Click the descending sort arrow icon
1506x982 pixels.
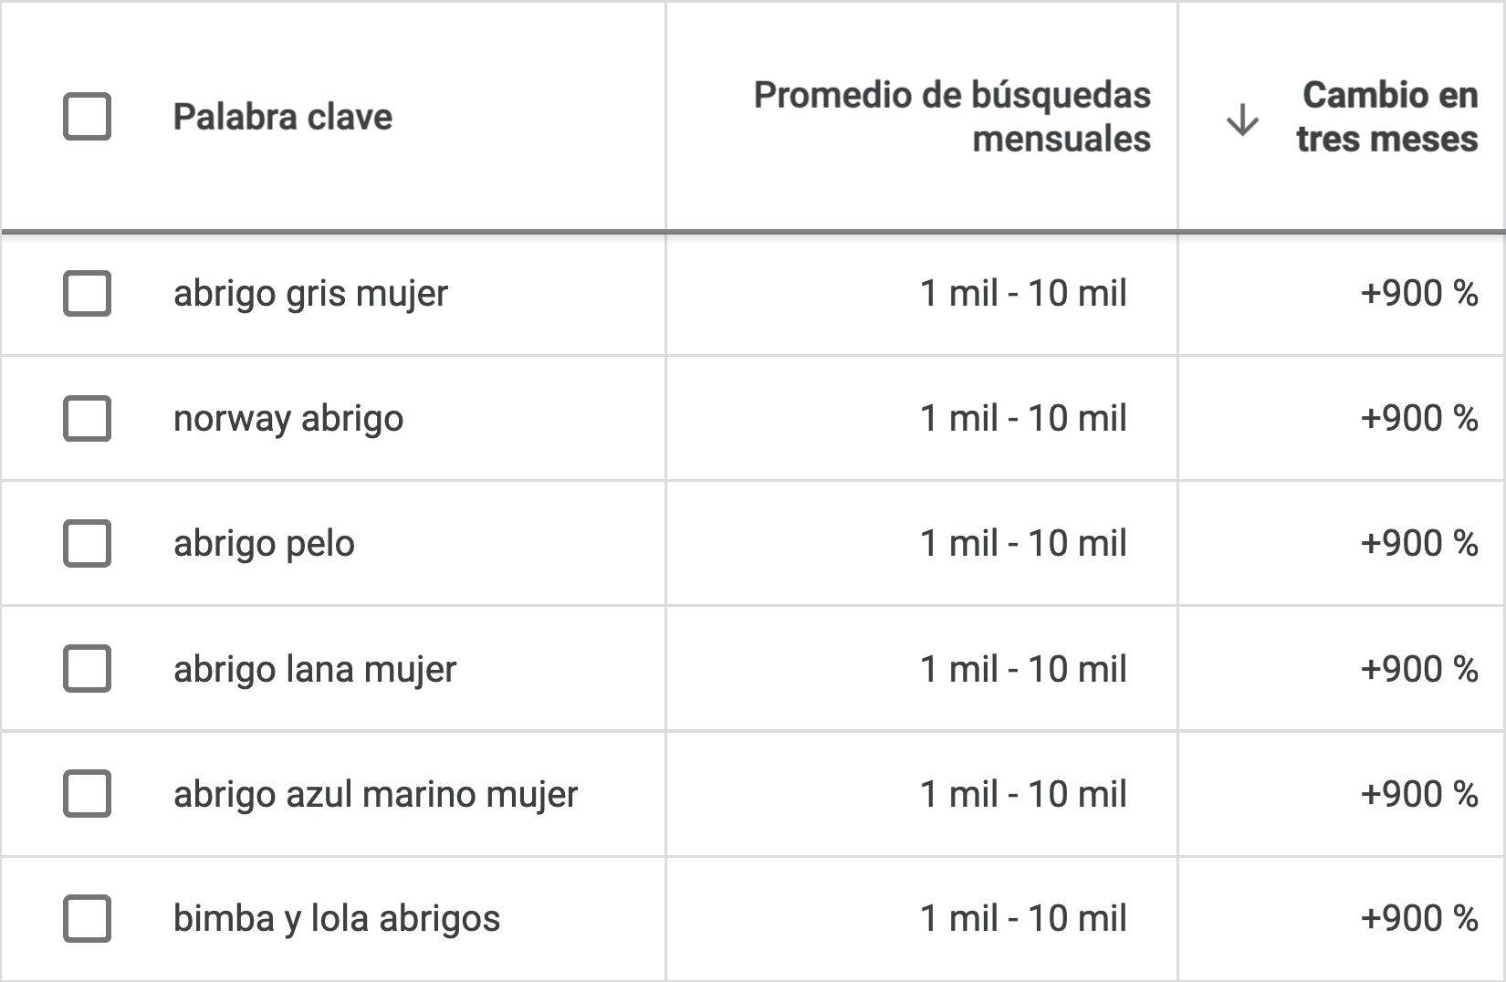coord(1241,118)
